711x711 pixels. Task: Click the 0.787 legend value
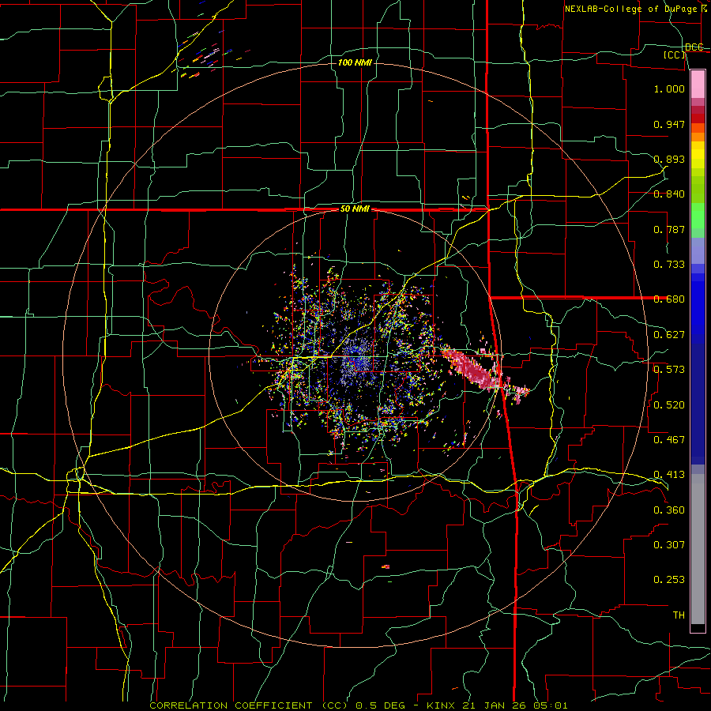tap(669, 229)
